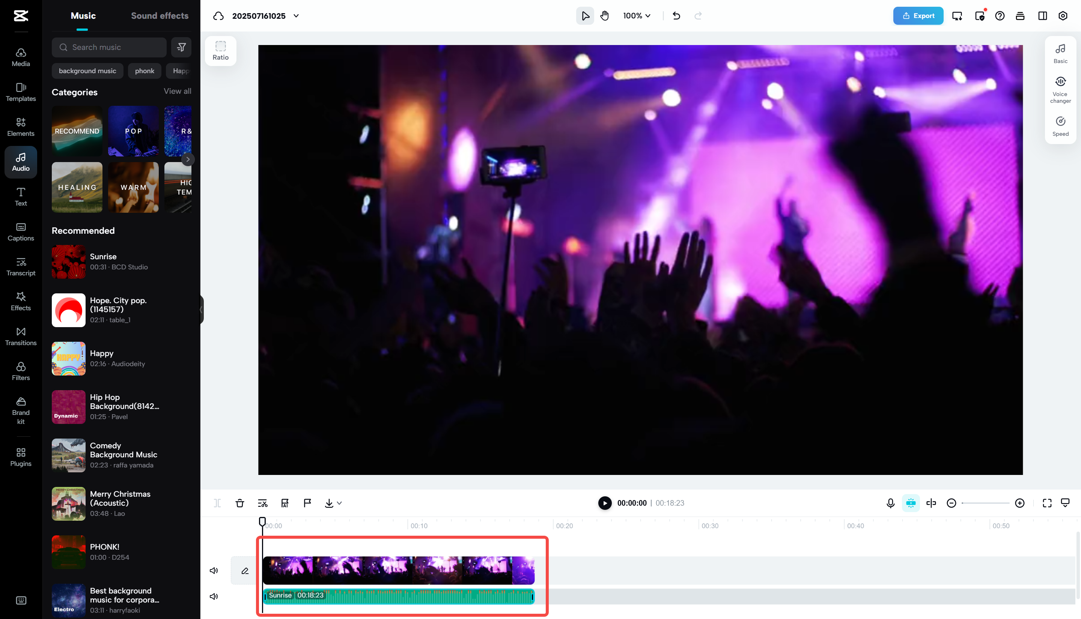Select the Transitions sidebar icon

pos(20,336)
